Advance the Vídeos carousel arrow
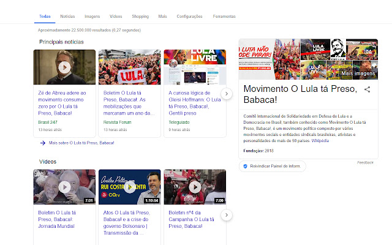This screenshot has width=392, height=245. click(x=227, y=215)
